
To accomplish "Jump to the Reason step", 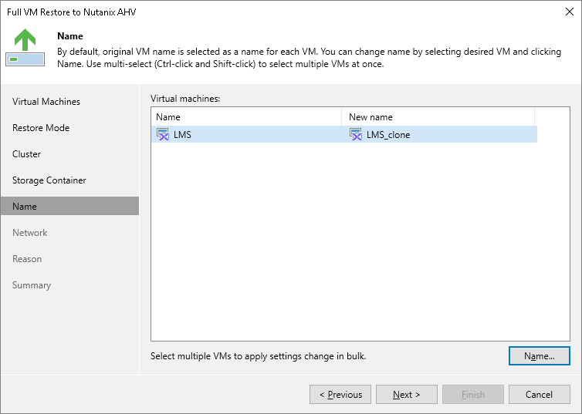I will (x=27, y=259).
